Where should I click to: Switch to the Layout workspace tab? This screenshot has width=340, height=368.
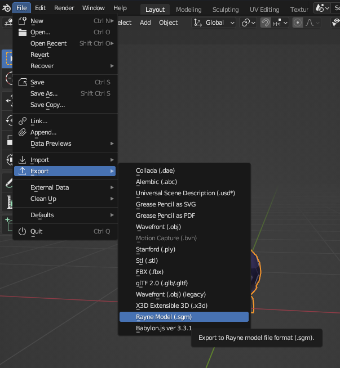coord(155,10)
